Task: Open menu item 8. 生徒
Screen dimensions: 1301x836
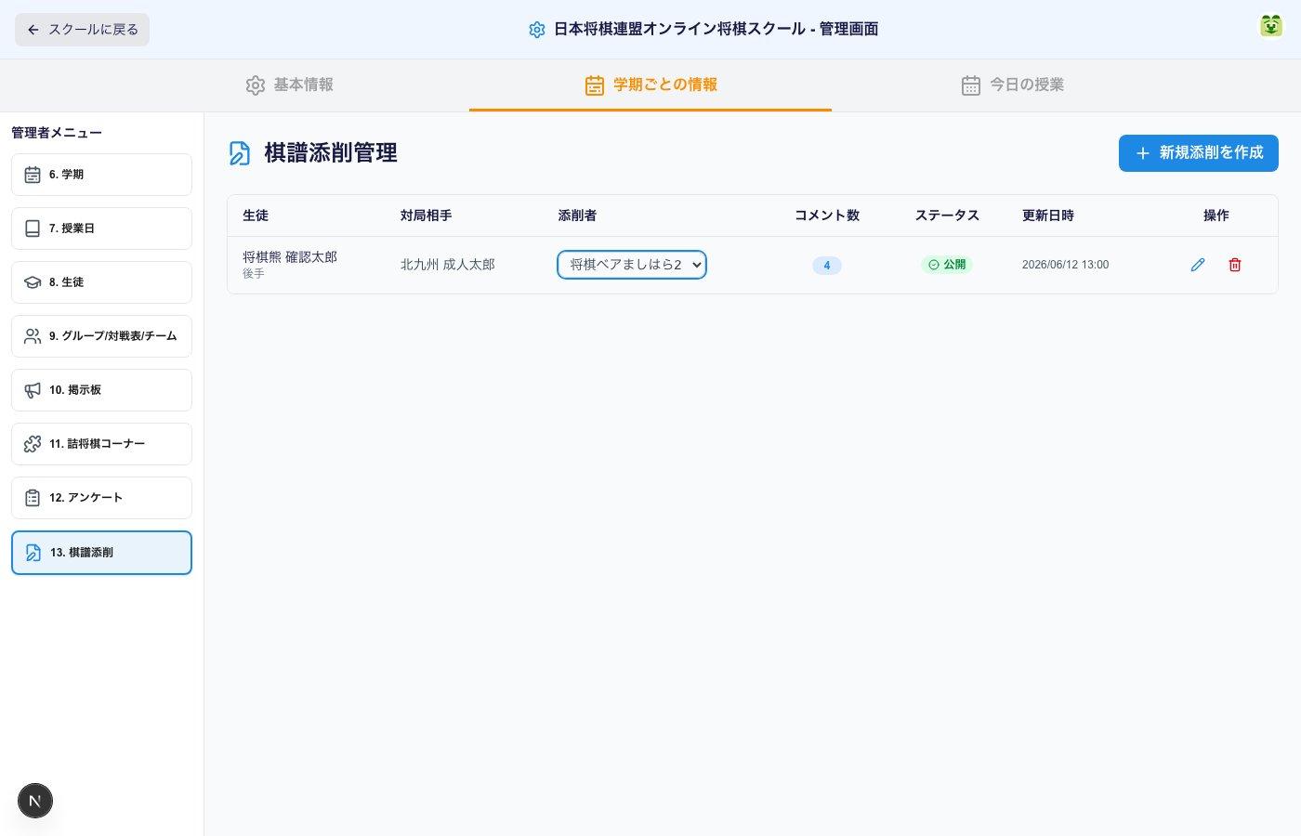Action: click(x=101, y=282)
